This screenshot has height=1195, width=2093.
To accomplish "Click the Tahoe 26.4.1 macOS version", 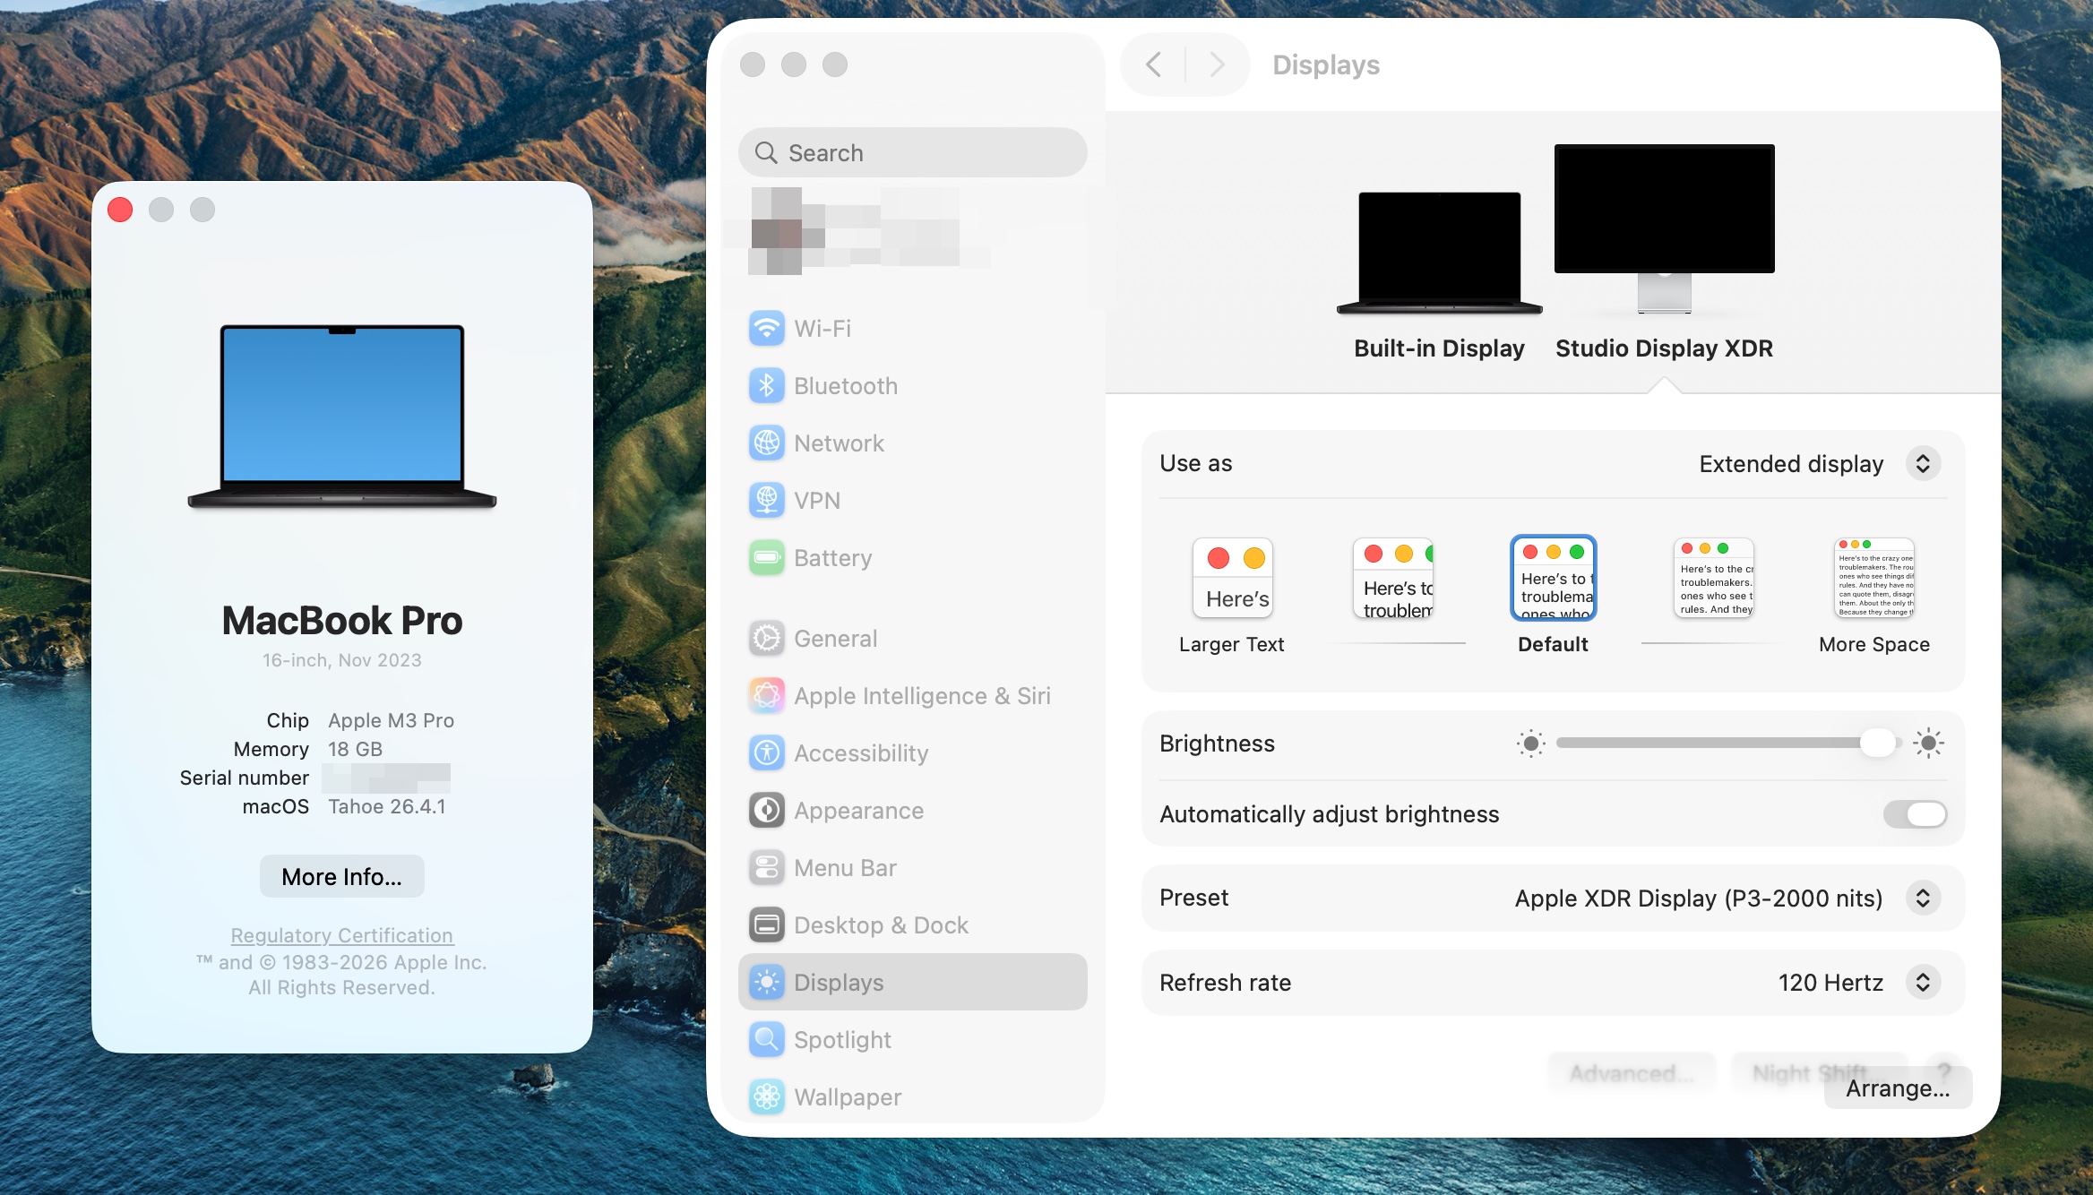I will (387, 807).
